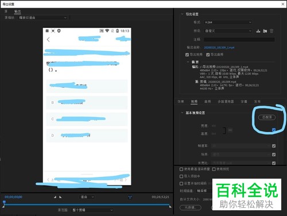
Task: Toggle the 场序 match source checkbox
Action: (274, 155)
